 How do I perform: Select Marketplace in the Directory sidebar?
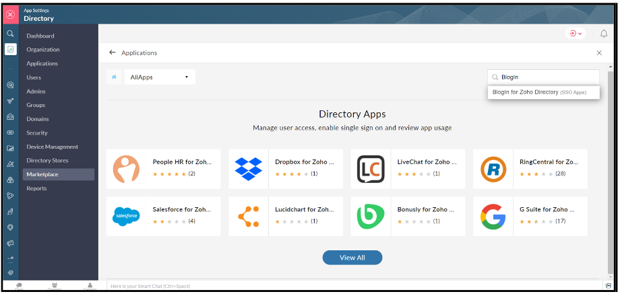pos(59,174)
